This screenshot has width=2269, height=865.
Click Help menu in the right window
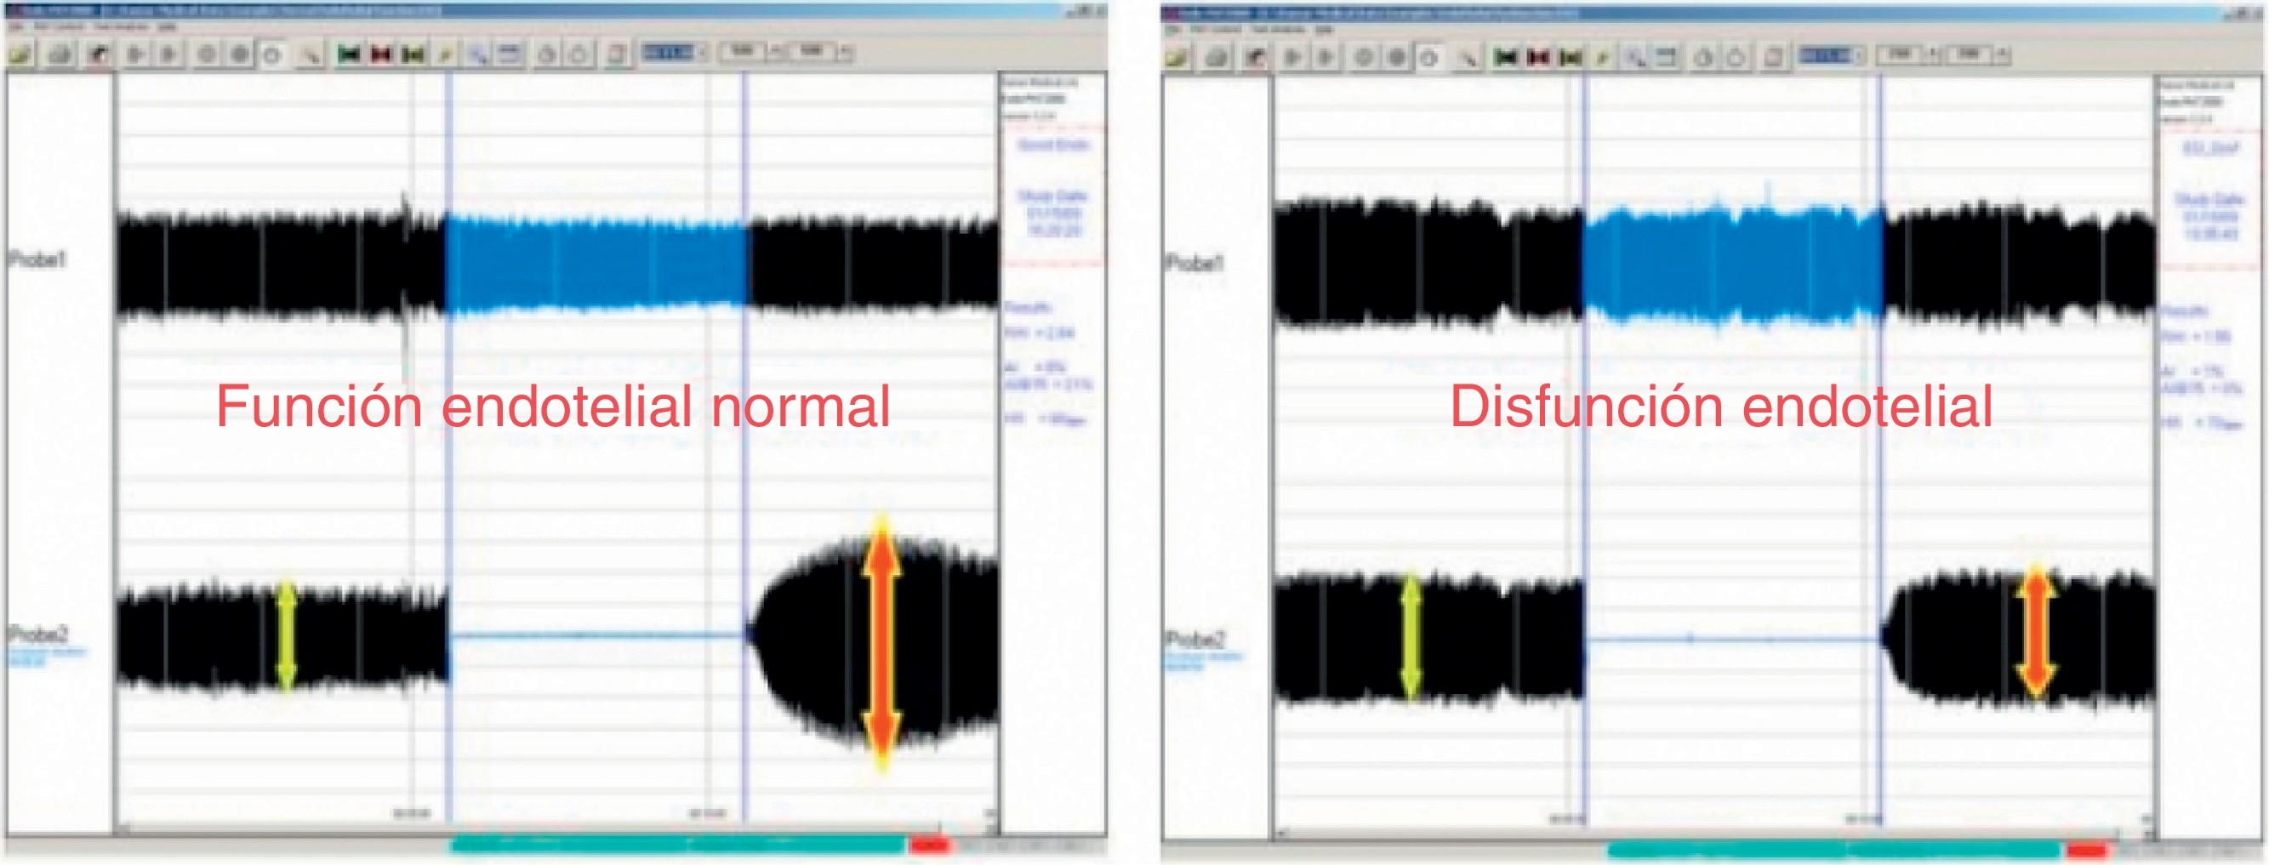click(x=1323, y=29)
